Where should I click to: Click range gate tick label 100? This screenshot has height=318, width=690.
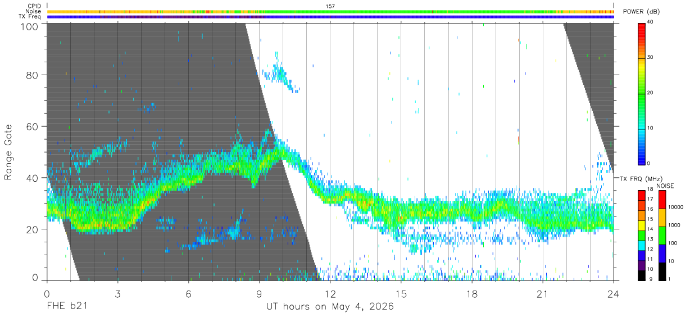tap(30, 26)
